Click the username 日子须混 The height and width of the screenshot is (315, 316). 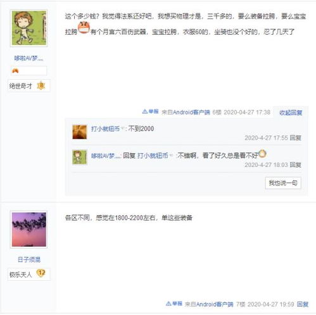coord(29,259)
